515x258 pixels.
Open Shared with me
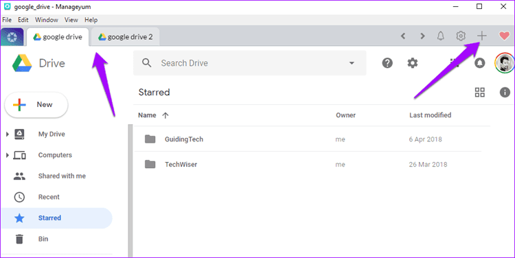click(x=62, y=176)
